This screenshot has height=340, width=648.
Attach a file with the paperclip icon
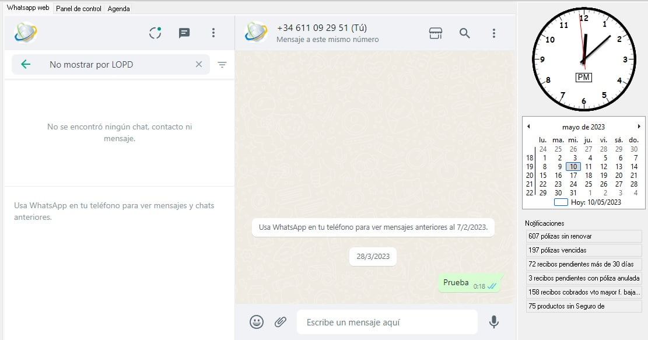[x=281, y=322]
